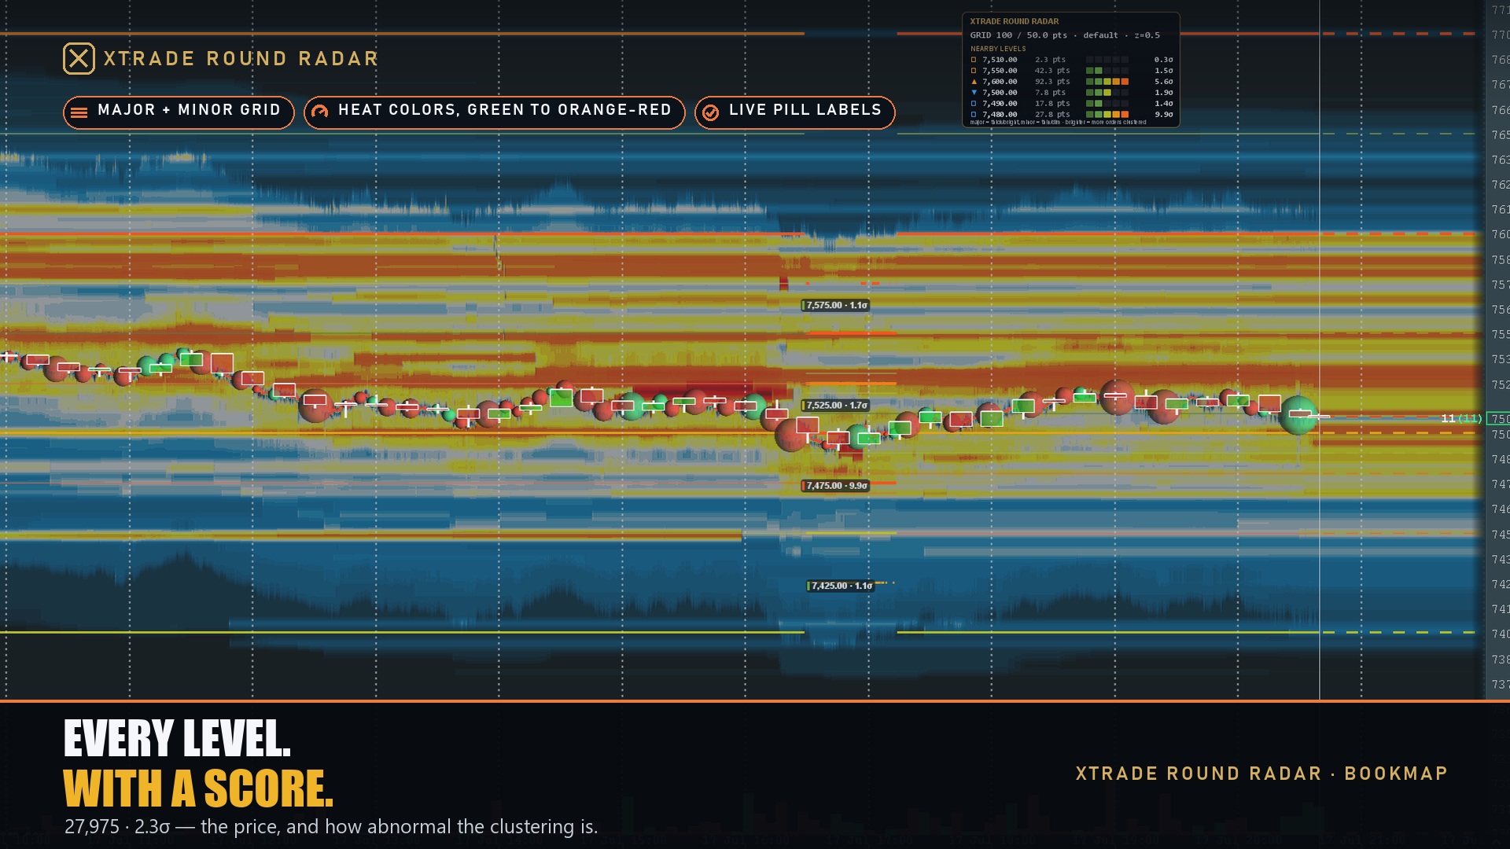Select the HEAT COLORS, GREEN TO ORANGE-RED label

click(505, 110)
